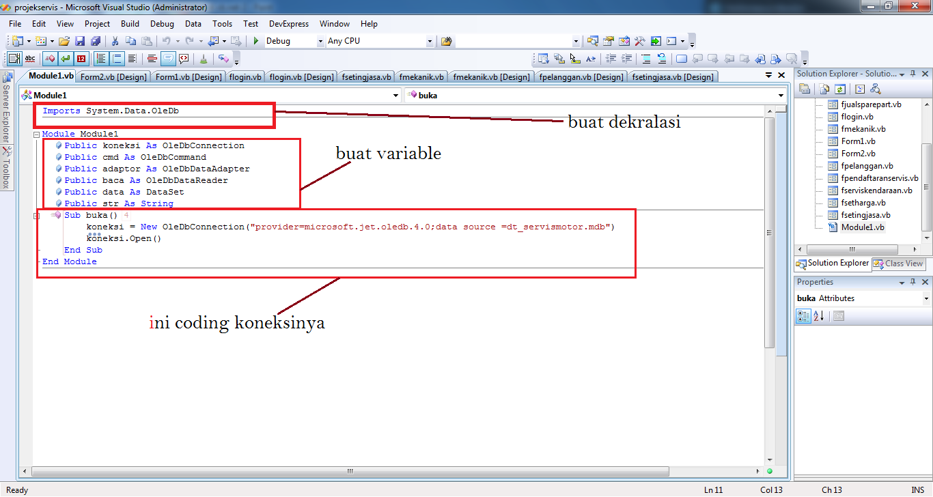
Task: Open the buka Attributes object dropdown
Action: (926, 298)
